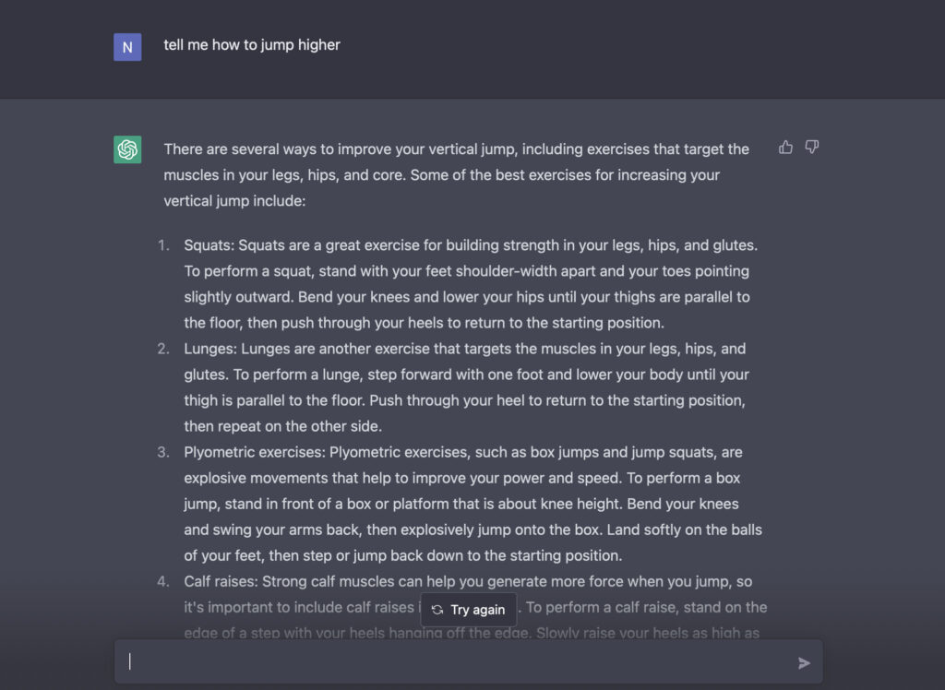This screenshot has width=945, height=690.
Task: Click the list number 3 marker
Action: click(163, 453)
